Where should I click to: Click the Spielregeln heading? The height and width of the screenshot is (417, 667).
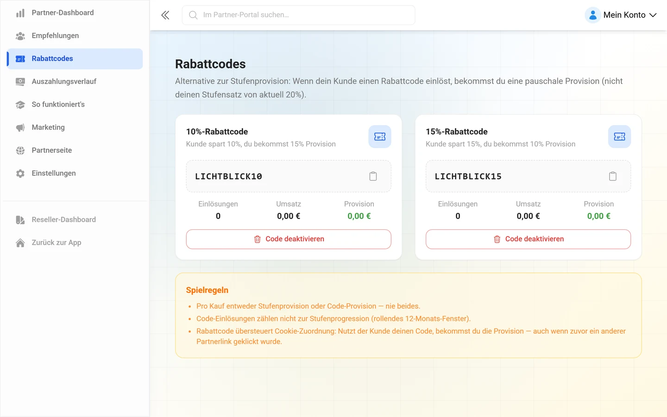pos(207,290)
